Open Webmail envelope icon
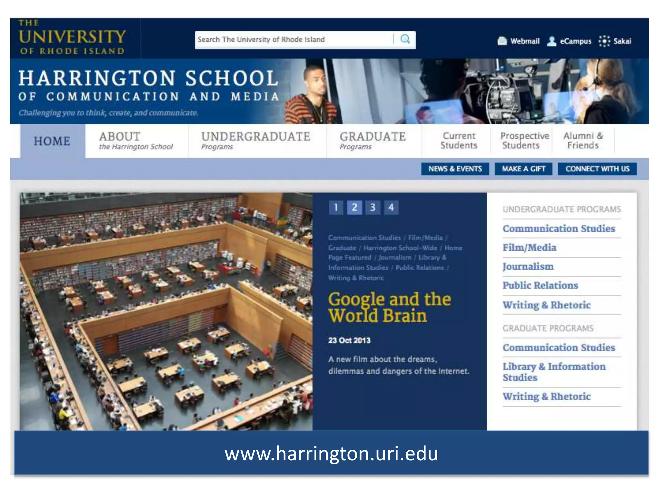 502,41
